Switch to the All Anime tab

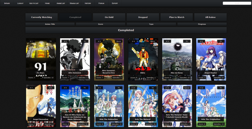[x=210, y=17]
